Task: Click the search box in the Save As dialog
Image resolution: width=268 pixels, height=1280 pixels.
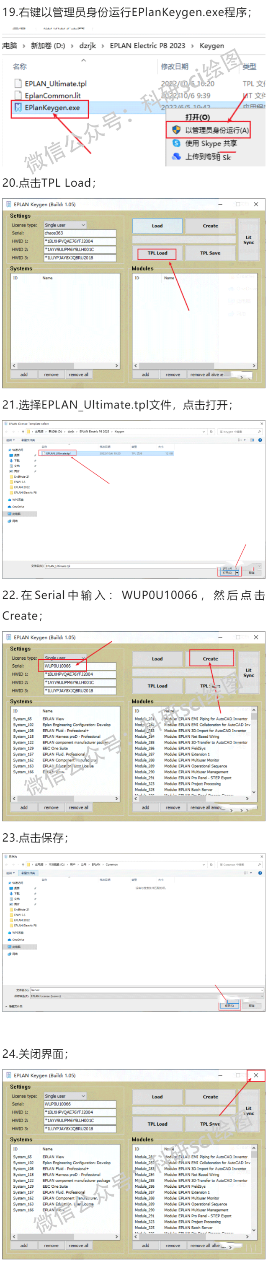Action: pos(240,865)
